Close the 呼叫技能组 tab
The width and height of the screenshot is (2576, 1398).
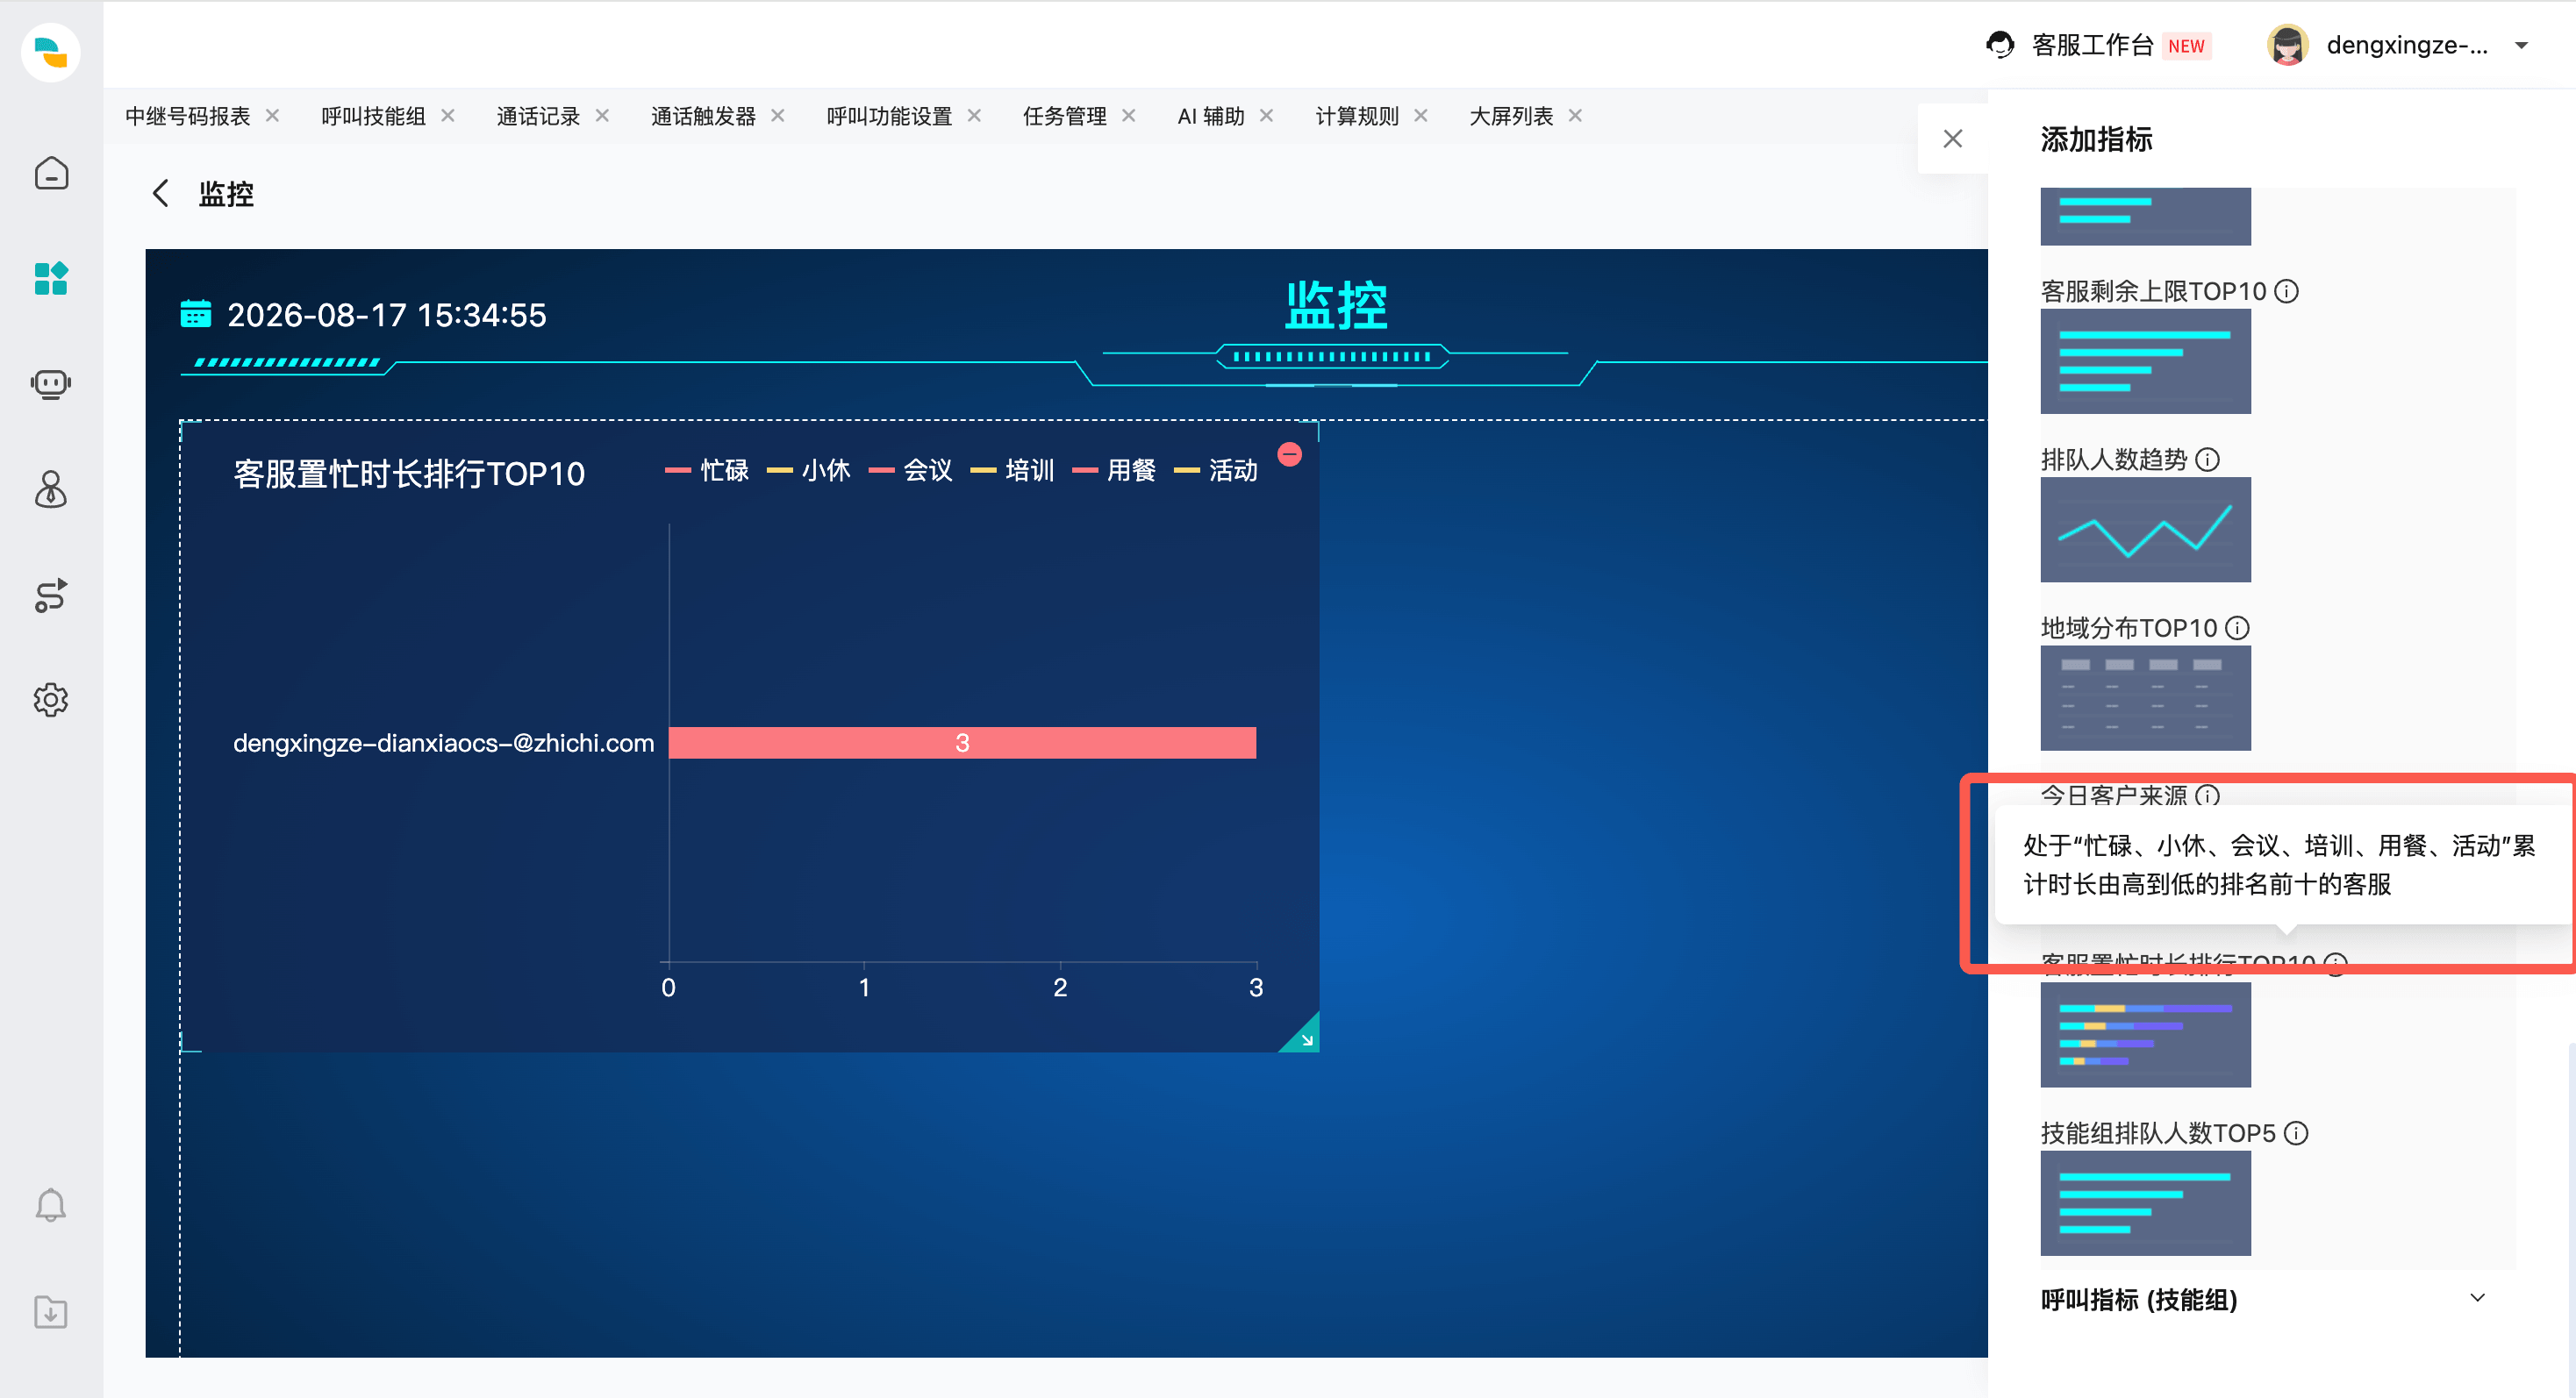point(448,115)
